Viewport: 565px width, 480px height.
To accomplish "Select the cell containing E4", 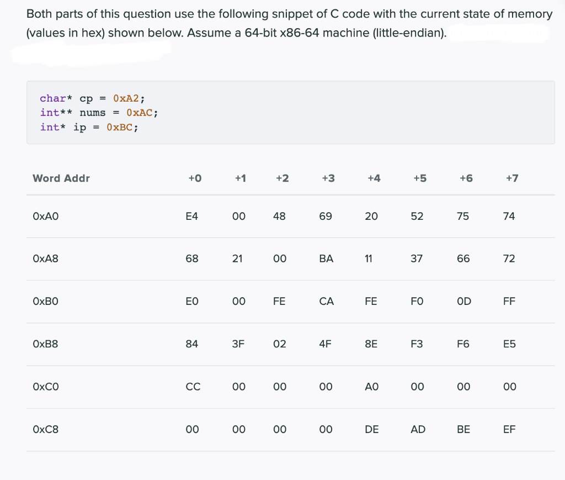I will (192, 216).
